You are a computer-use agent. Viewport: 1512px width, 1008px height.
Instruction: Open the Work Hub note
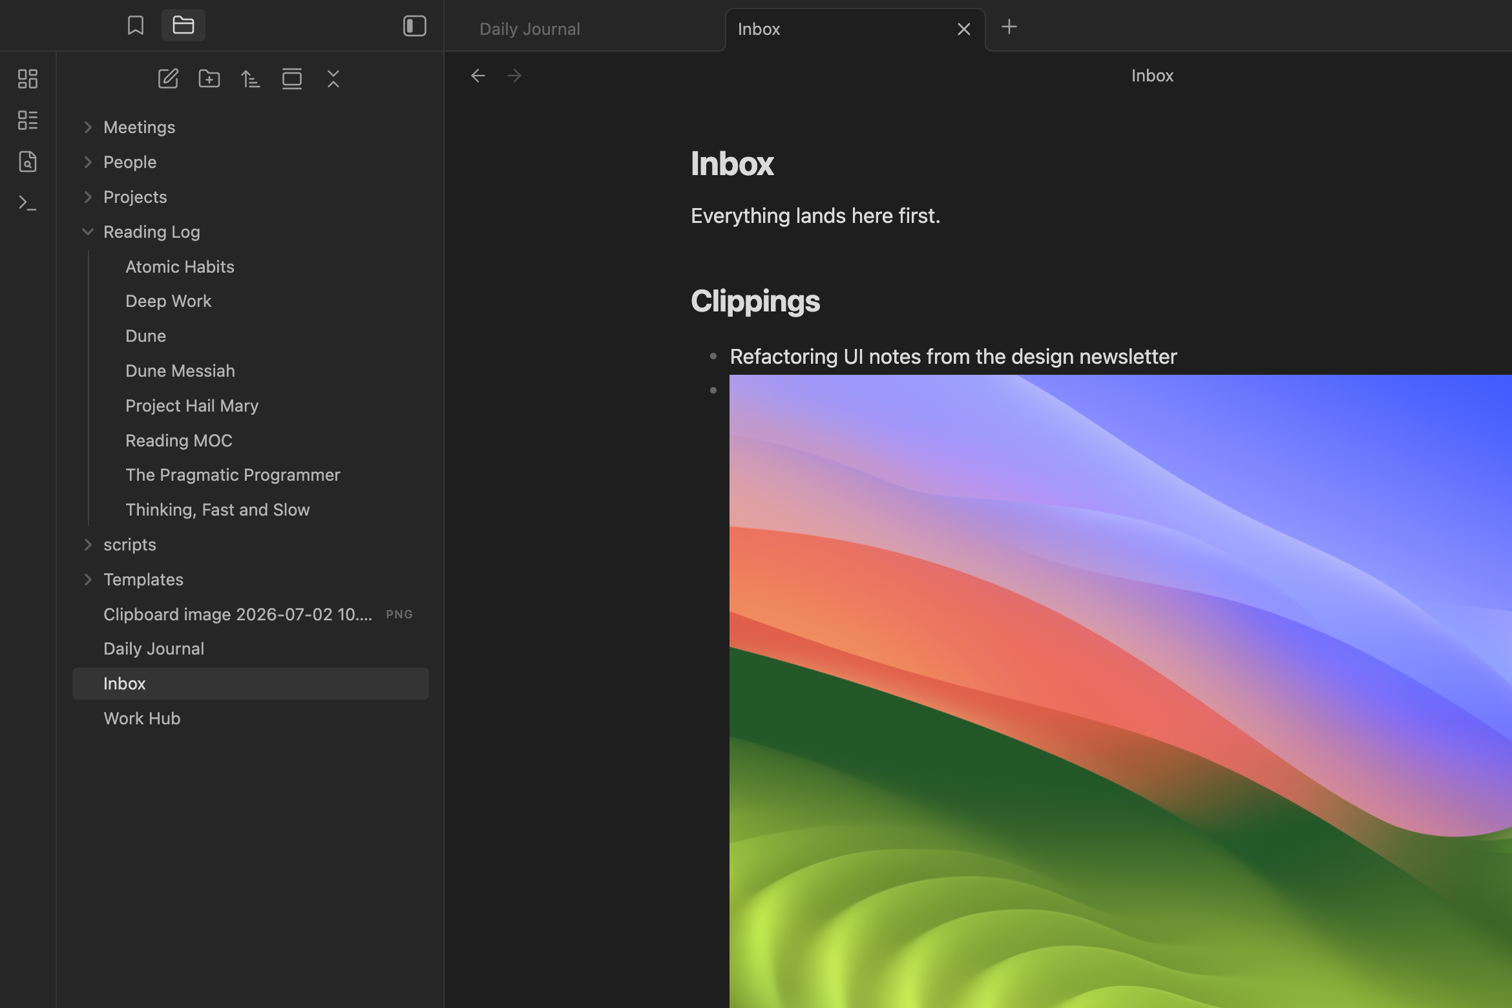251,719
